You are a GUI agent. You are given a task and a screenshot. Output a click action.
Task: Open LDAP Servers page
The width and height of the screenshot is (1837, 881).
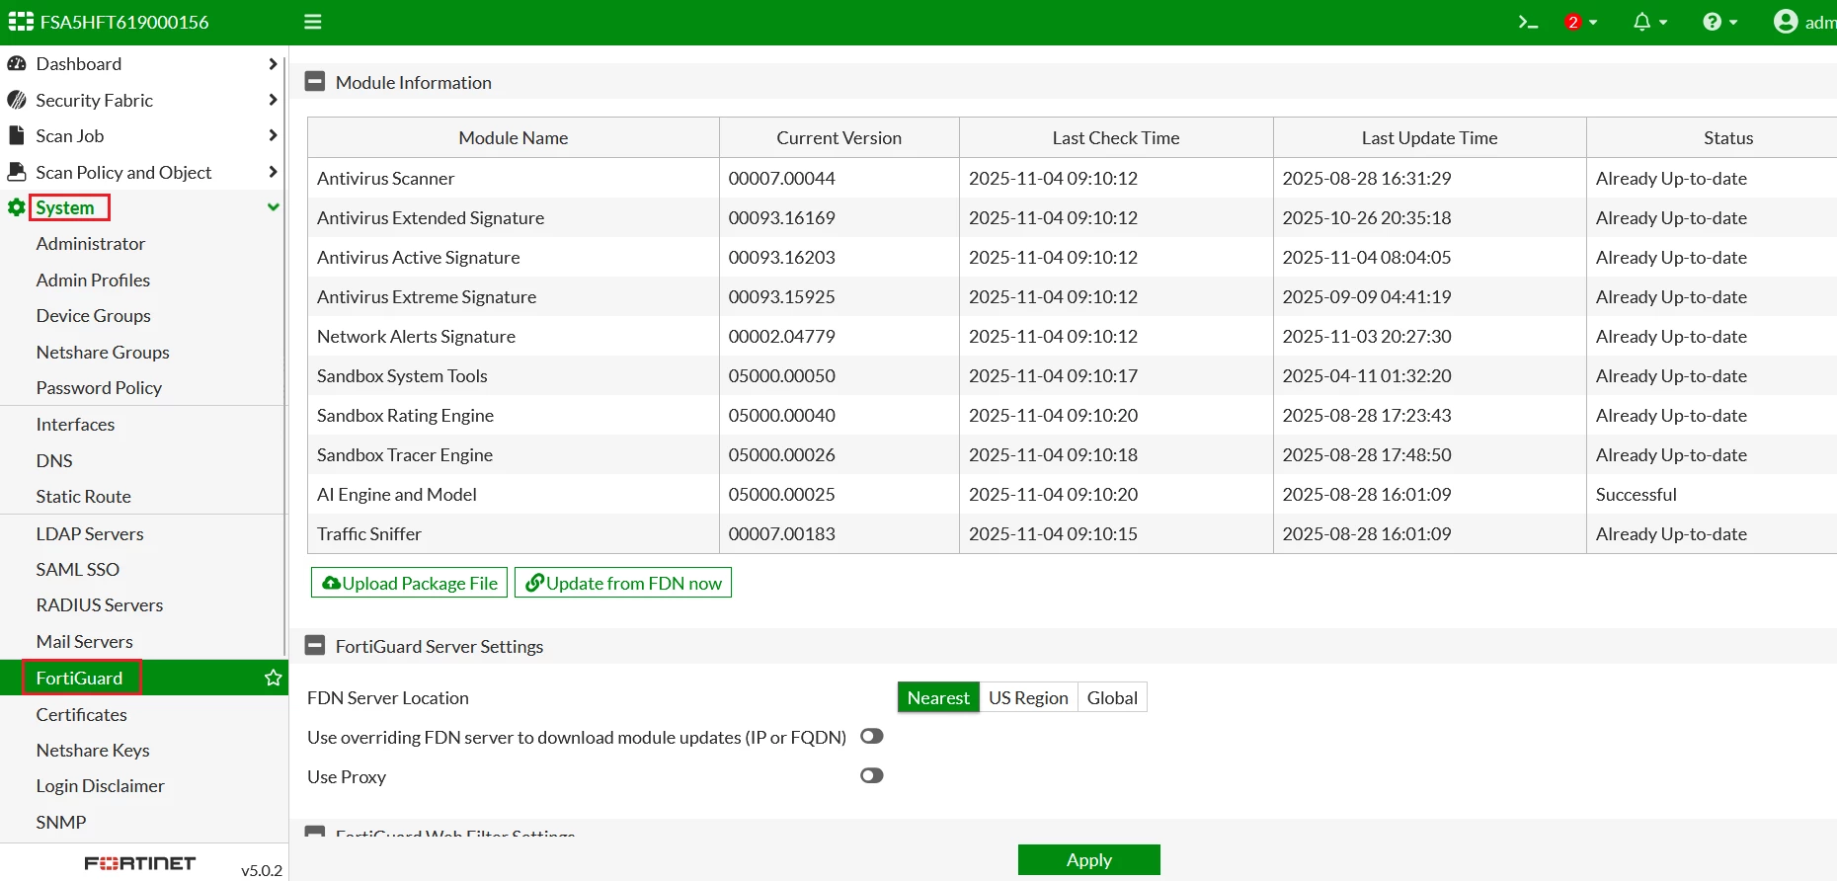pyautogui.click(x=90, y=534)
